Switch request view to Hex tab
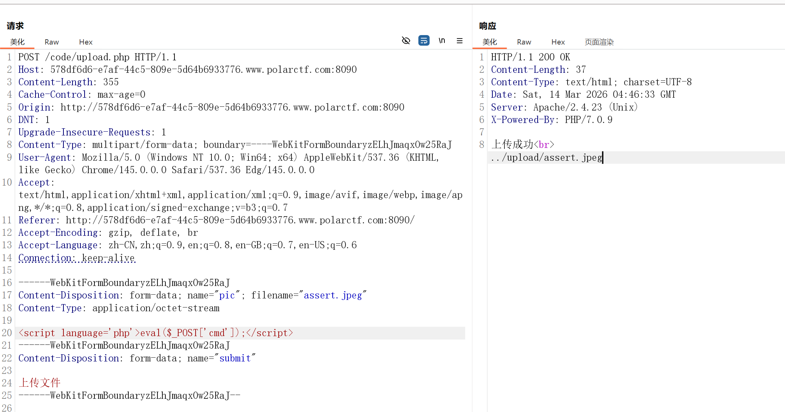 click(86, 42)
